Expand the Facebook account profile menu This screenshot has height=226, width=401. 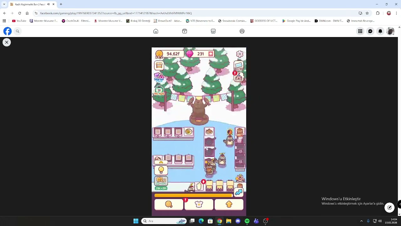coord(390,31)
